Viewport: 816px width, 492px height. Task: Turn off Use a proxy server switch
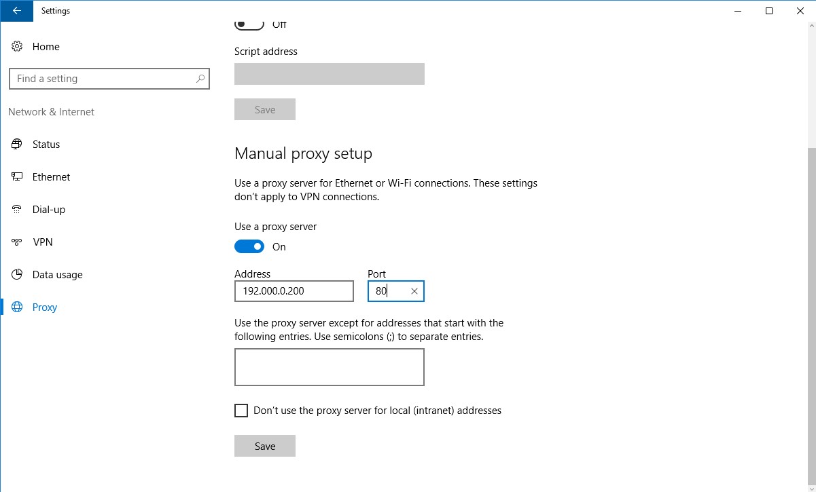[249, 246]
